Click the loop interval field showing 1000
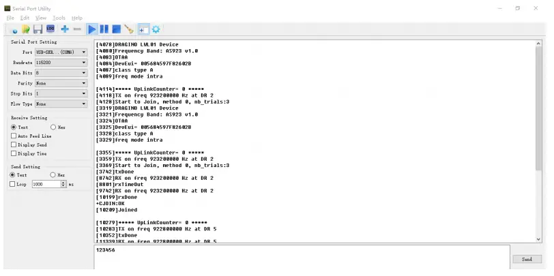554x276 pixels. (46, 184)
